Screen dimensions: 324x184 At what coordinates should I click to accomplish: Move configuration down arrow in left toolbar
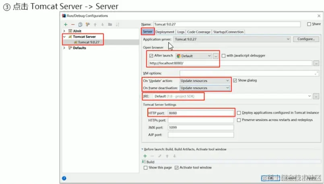click(x=103, y=25)
